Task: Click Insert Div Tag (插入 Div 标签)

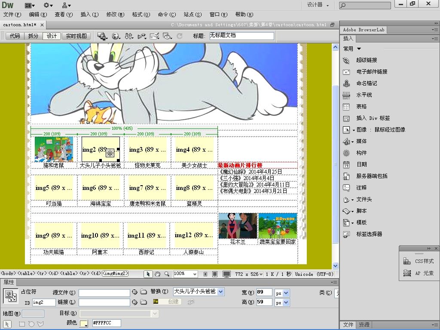Action: pos(346,118)
